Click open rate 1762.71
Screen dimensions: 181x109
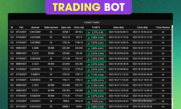(66, 80)
